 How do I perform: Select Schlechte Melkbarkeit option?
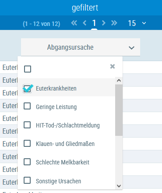[x=63, y=162]
